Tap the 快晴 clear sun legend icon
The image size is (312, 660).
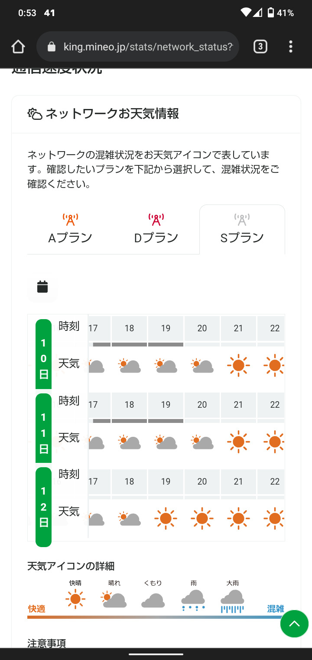(75, 599)
